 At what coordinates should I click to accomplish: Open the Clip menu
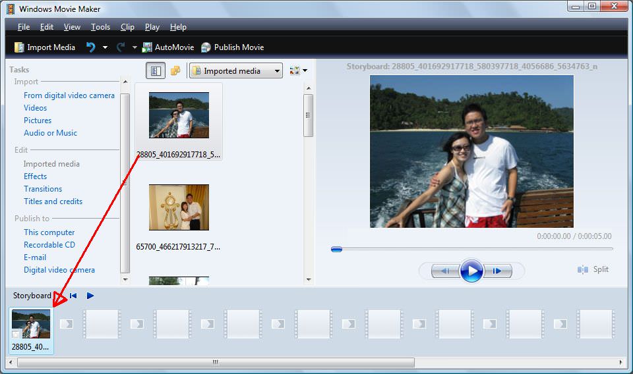tap(127, 27)
